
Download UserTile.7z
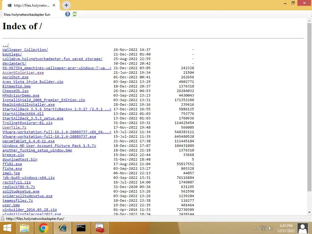tap(14, 128)
